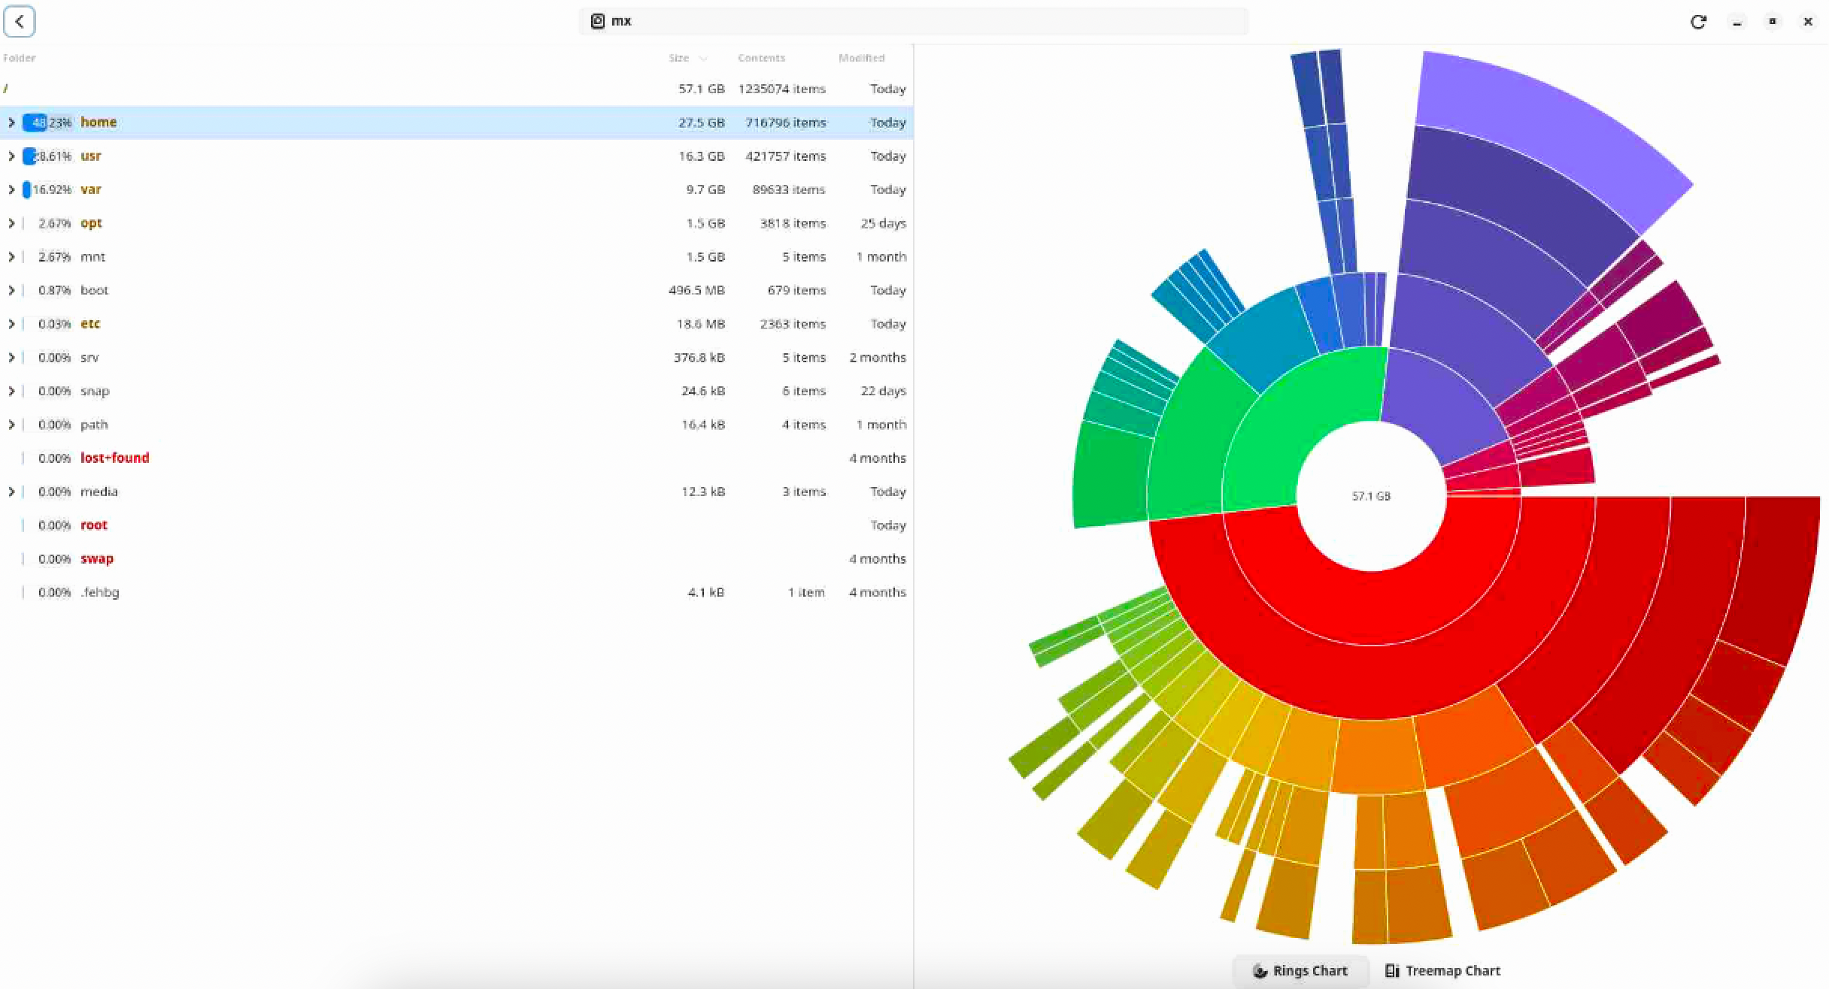
Task: Select the lost+found folder name
Action: tap(115, 458)
